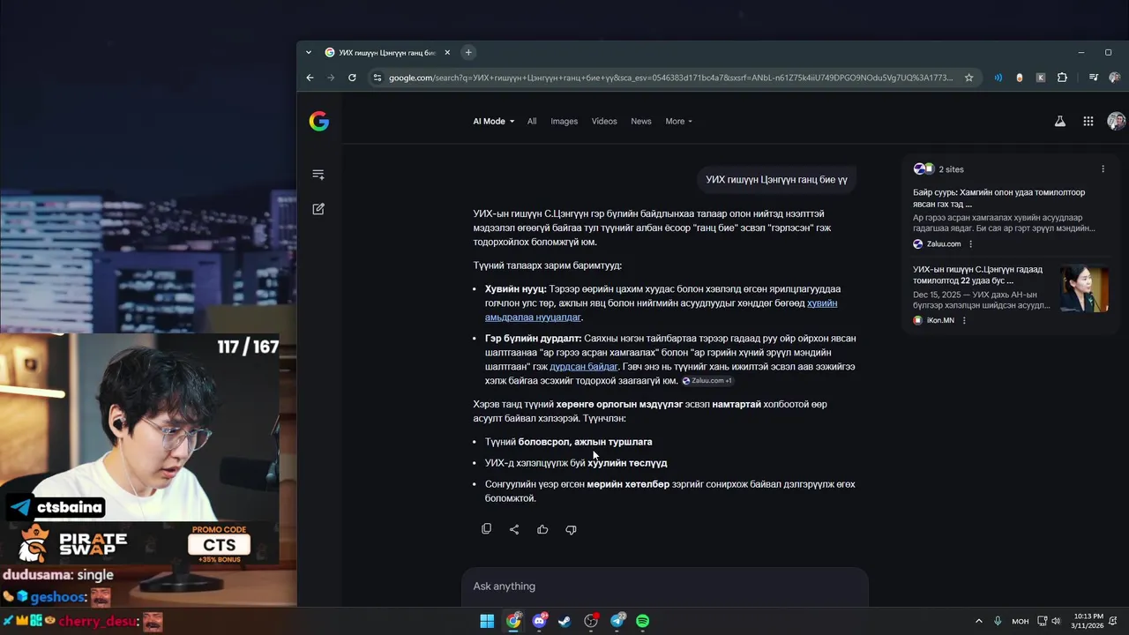Open the Chrome profile avatar in toolbar
This screenshot has width=1129, height=635.
coord(1115,78)
